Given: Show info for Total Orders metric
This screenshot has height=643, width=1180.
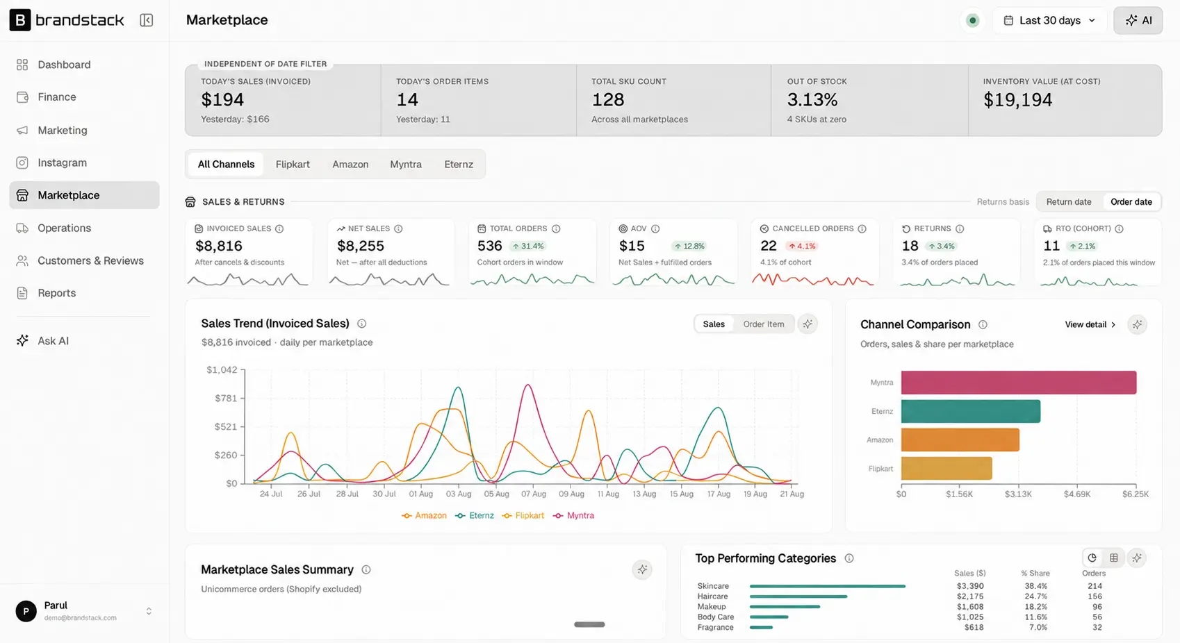Looking at the screenshot, I should tap(556, 228).
